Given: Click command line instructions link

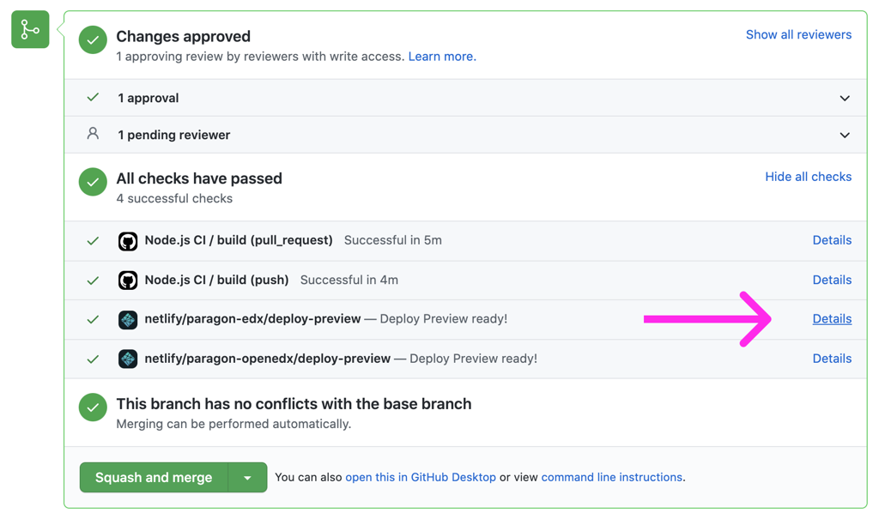Looking at the screenshot, I should [x=611, y=477].
